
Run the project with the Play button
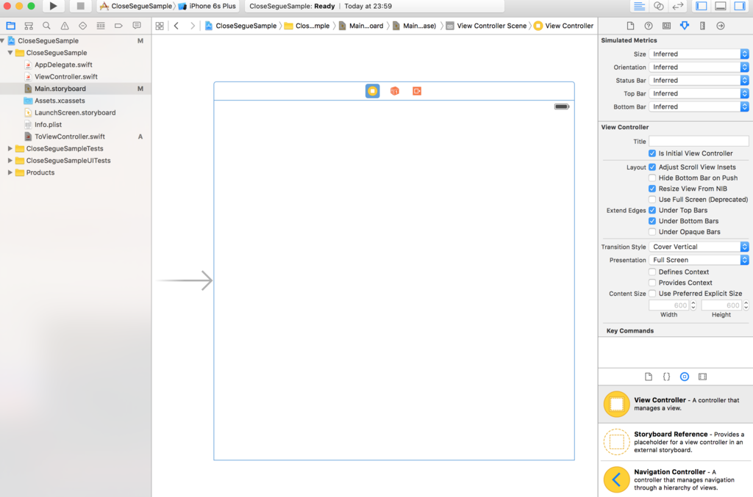pos(53,6)
